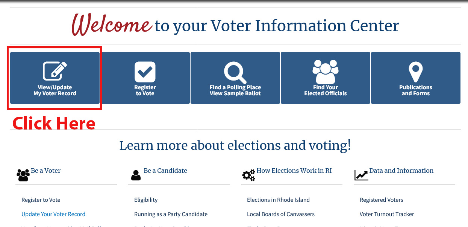Click the pencil edit icon for voter record

55,71
